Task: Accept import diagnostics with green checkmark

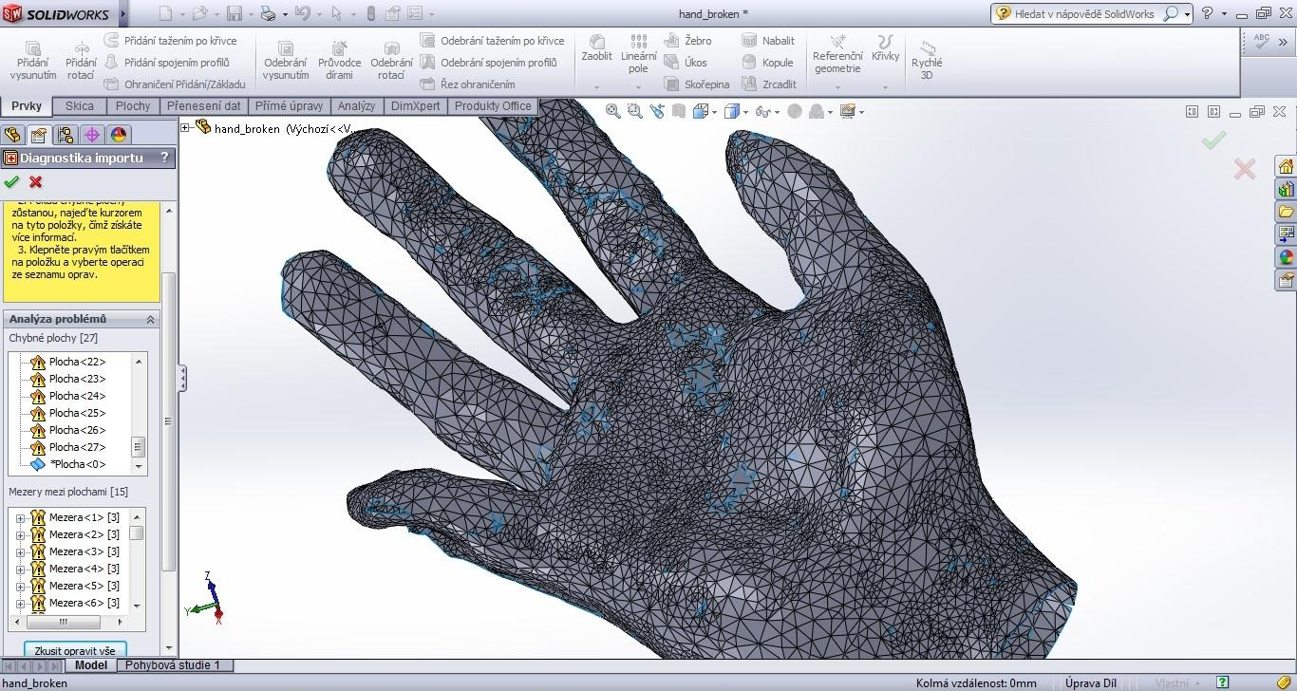Action: [x=11, y=181]
